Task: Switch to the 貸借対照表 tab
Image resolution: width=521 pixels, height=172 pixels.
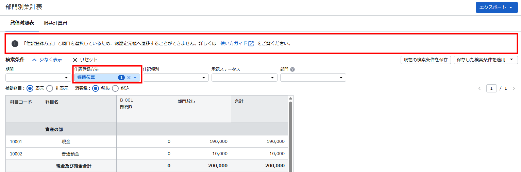Action: 22,23
